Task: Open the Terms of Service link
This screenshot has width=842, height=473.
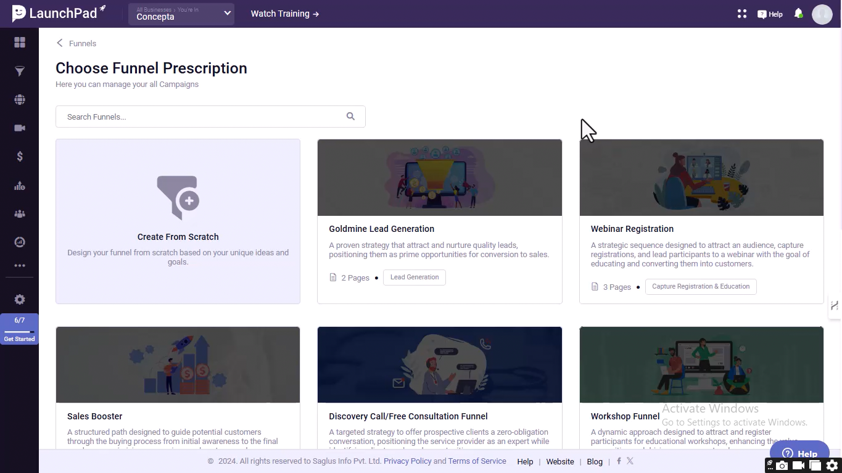Action: [477, 461]
